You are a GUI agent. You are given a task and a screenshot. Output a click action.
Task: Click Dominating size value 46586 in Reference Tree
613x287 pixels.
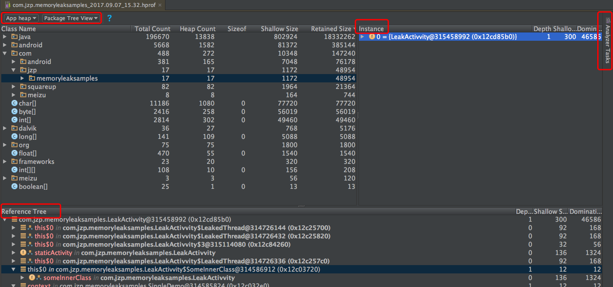[591, 220]
